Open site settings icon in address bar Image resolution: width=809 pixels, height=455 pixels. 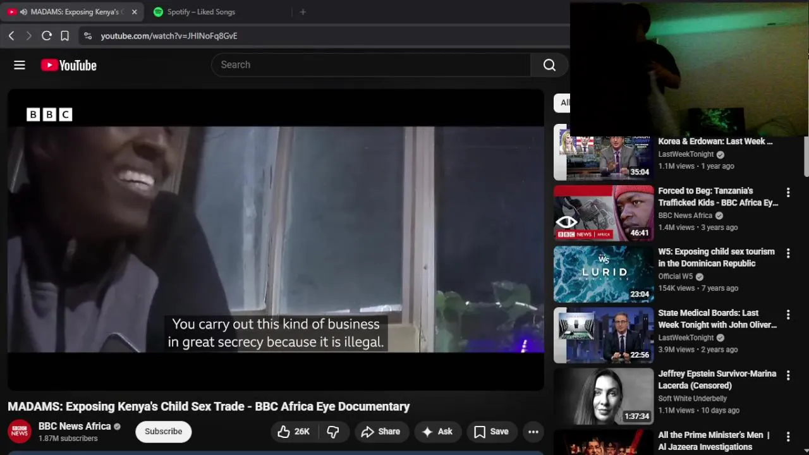[x=88, y=36]
